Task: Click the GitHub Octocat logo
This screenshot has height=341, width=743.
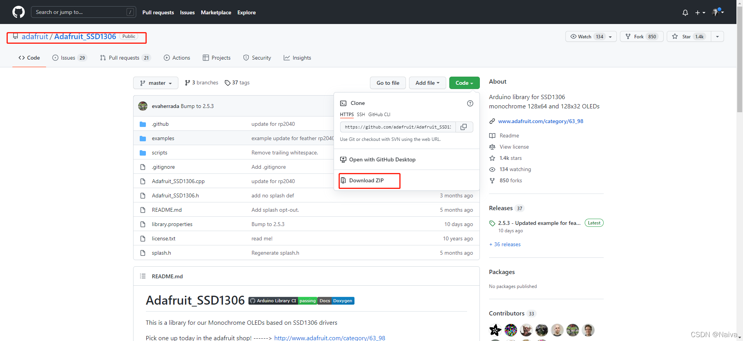Action: coord(19,12)
